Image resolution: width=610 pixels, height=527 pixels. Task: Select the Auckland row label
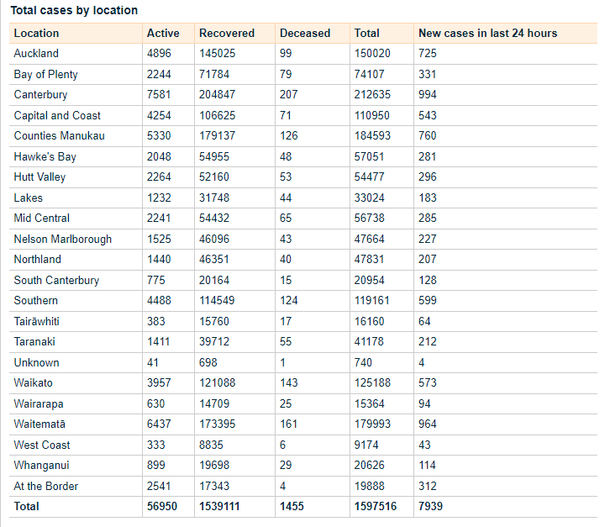(x=37, y=54)
